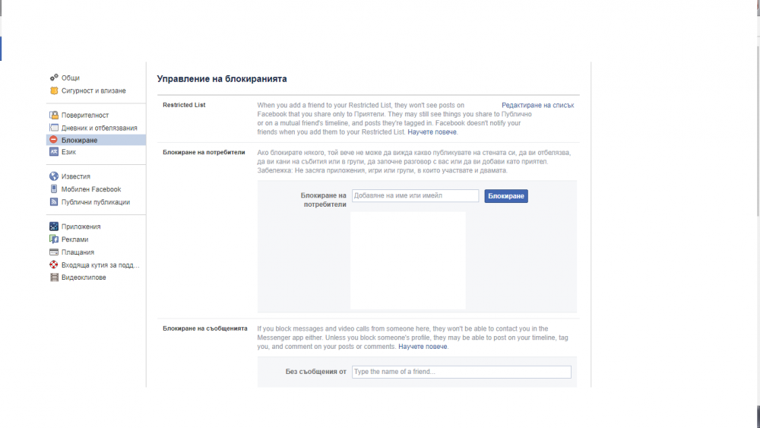Click the Restricted List label
The height and width of the screenshot is (428, 760).
pyautogui.click(x=184, y=105)
